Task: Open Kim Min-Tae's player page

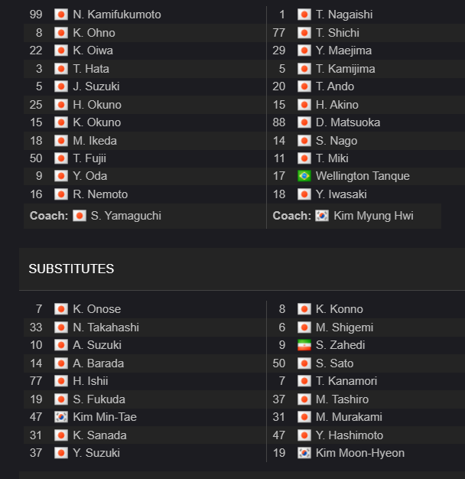Action: pos(105,417)
